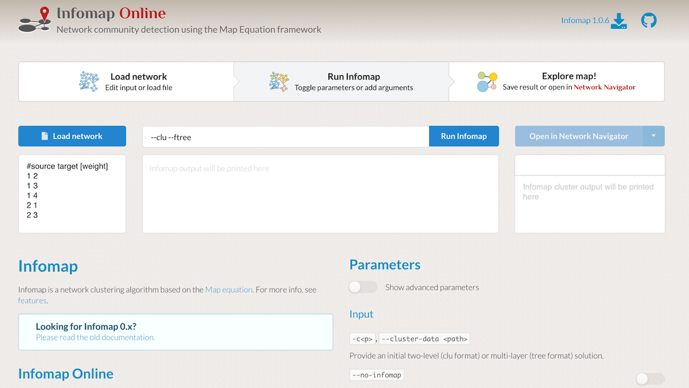The height and width of the screenshot is (388, 689).
Task: Open the old documentation link
Action: tap(95, 337)
